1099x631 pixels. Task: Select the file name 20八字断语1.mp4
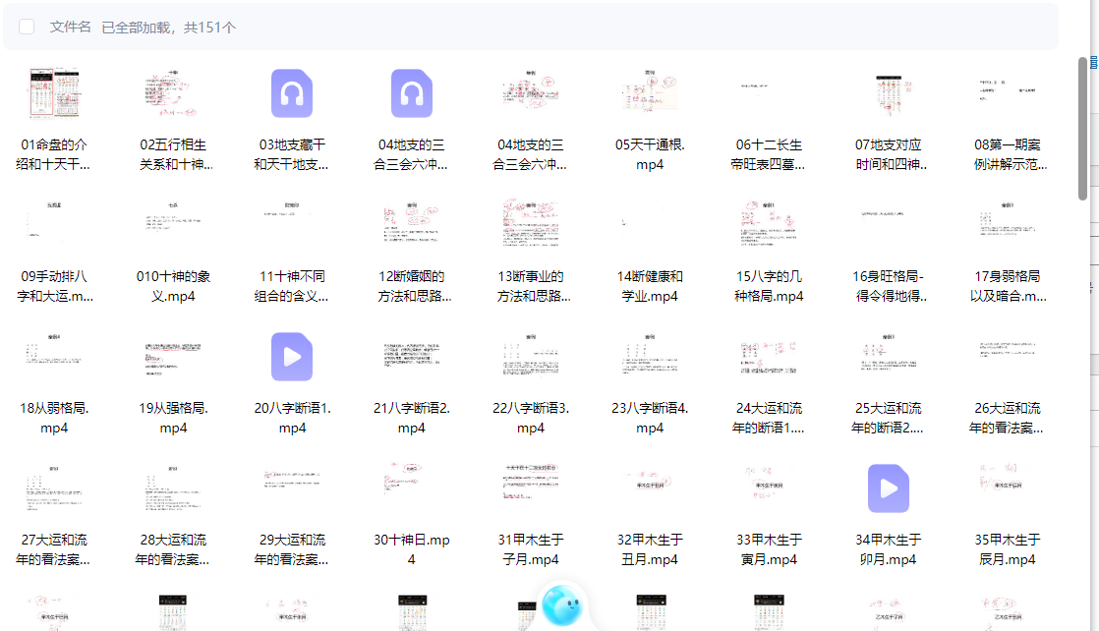pos(292,418)
